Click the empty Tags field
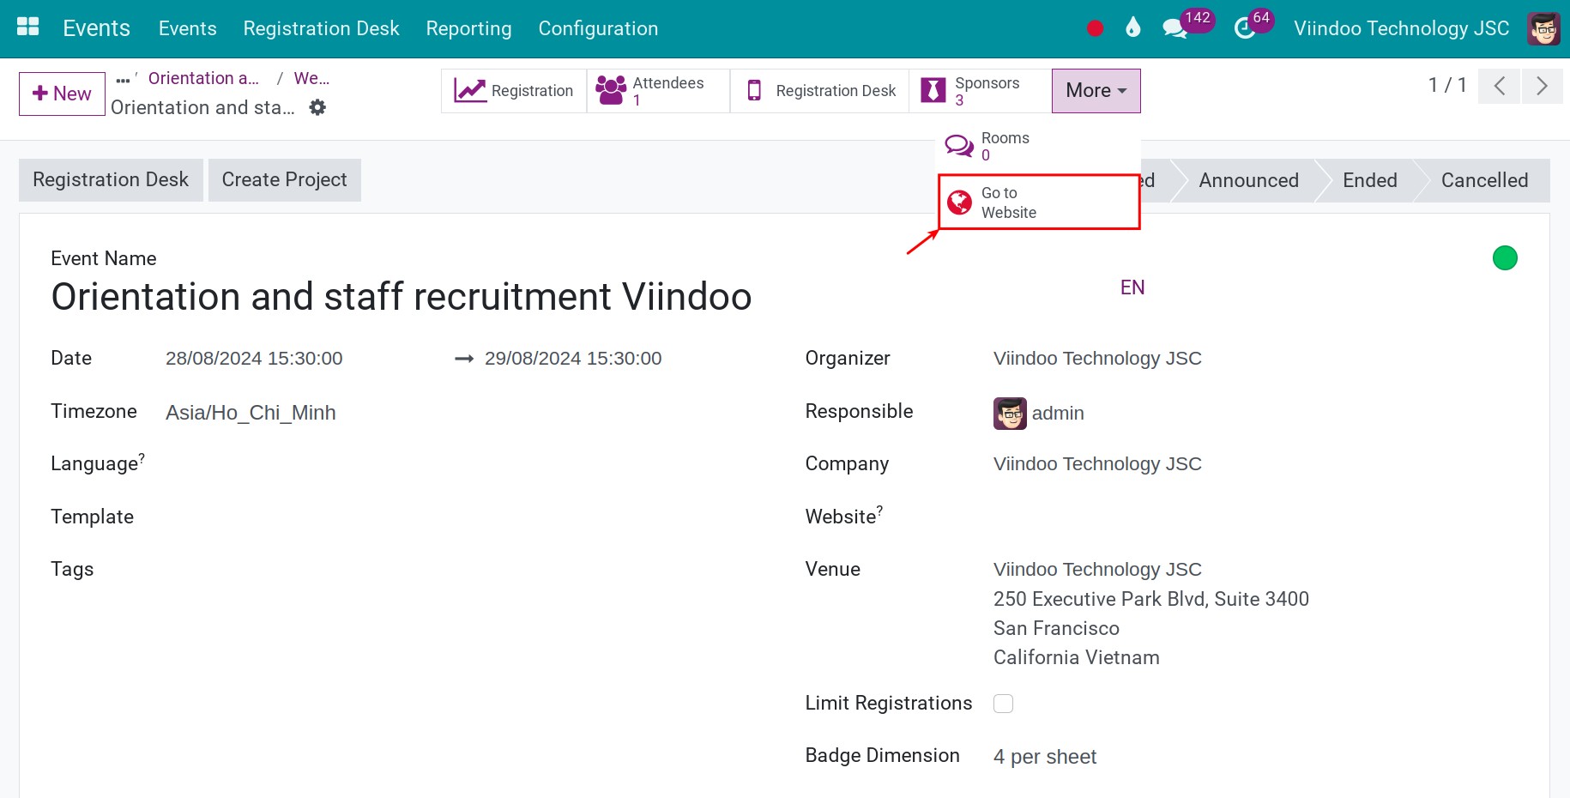This screenshot has height=798, width=1570. 463,570
